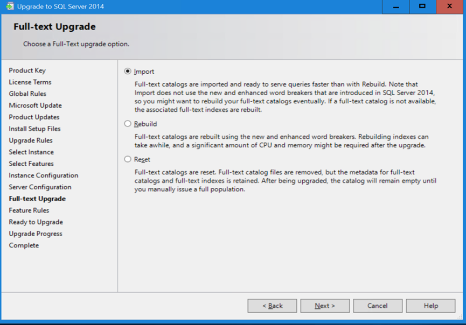The height and width of the screenshot is (325, 466).
Task: Click the Rebuild option description paragraph
Action: (281, 141)
